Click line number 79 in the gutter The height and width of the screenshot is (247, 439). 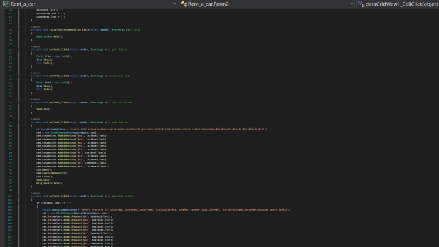point(11,122)
